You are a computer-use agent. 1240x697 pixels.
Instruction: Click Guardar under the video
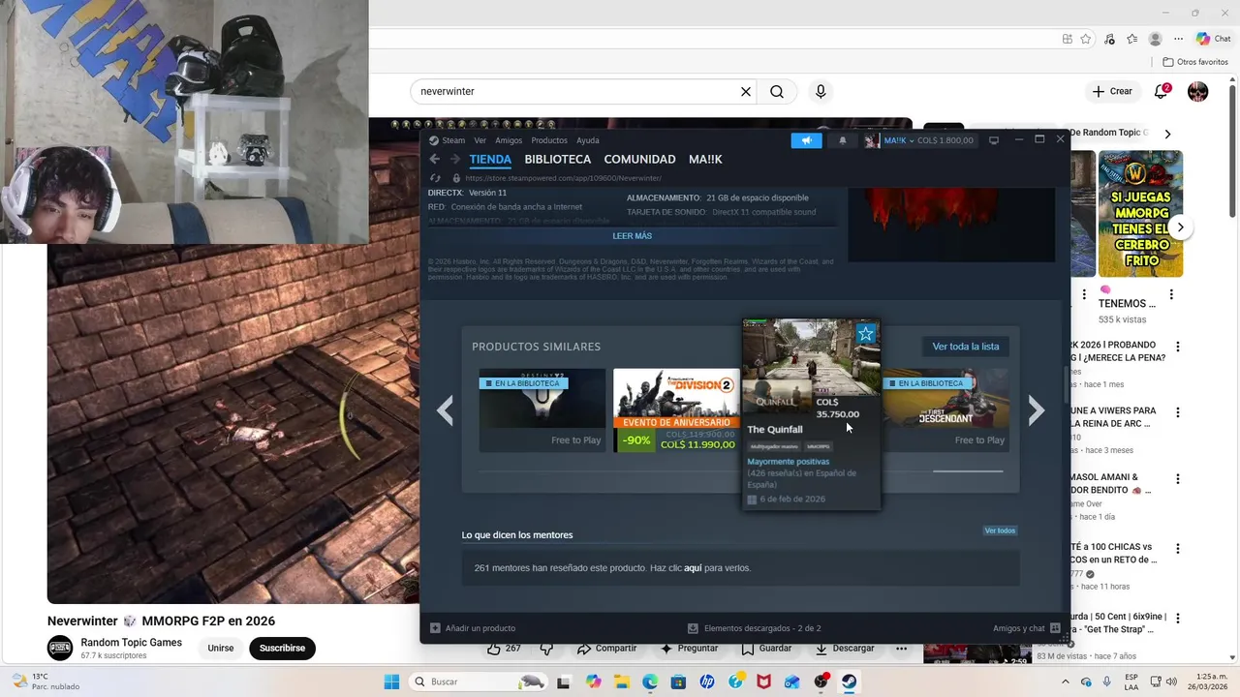[766, 648]
